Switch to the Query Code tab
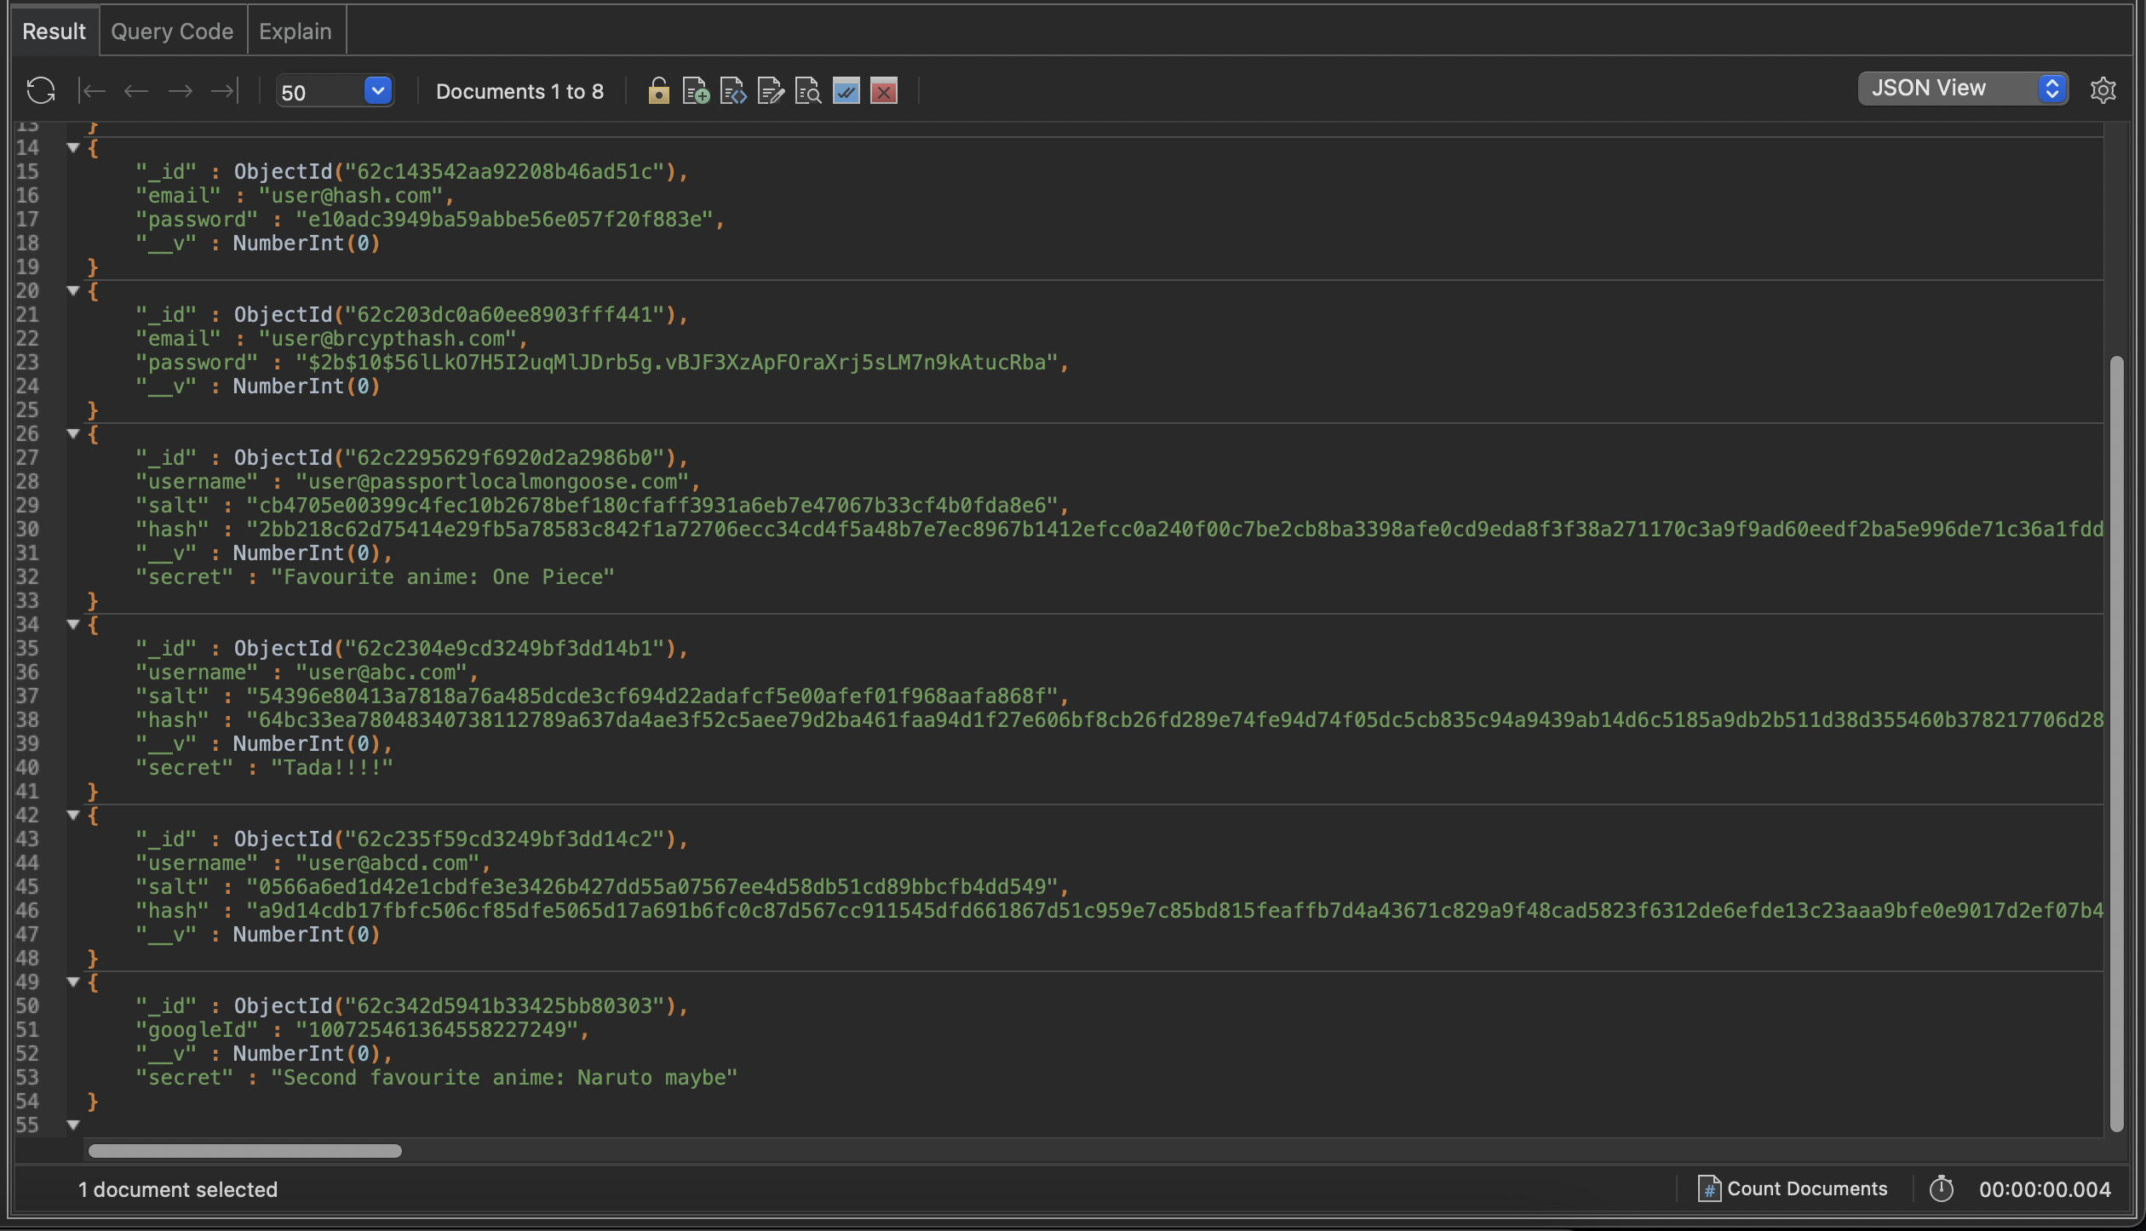 click(172, 31)
